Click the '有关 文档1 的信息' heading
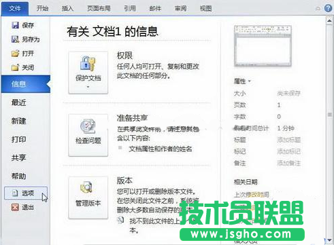Viewport: 334px width, 245px height. pyautogui.click(x=112, y=31)
